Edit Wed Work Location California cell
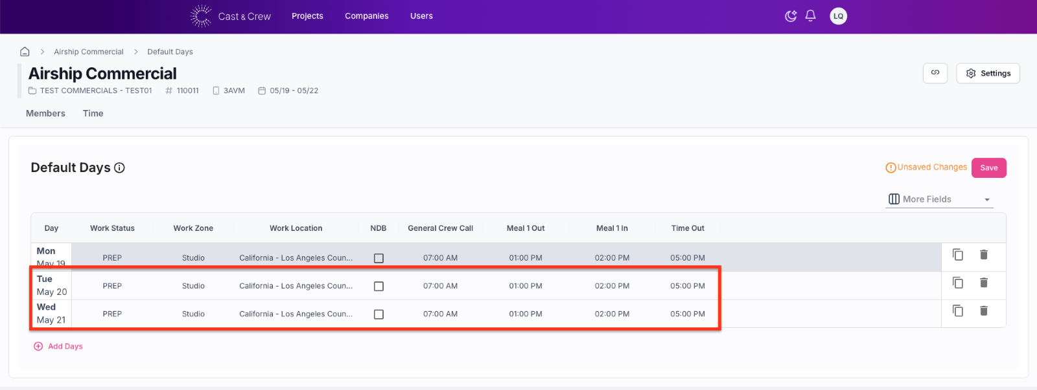This screenshot has height=390, width=1037. (296, 314)
